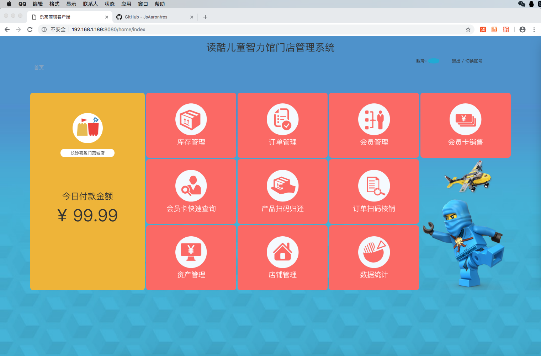541x356 pixels.
Task: Click WeChat icon in menu bar
Action: point(522,4)
